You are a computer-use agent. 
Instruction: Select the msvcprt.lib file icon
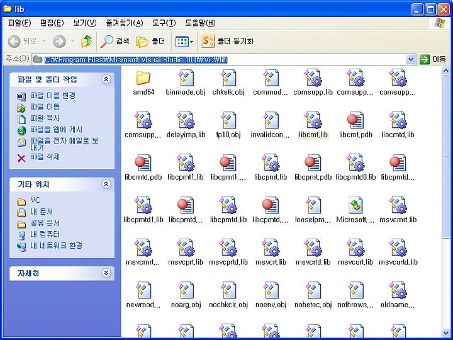186,248
